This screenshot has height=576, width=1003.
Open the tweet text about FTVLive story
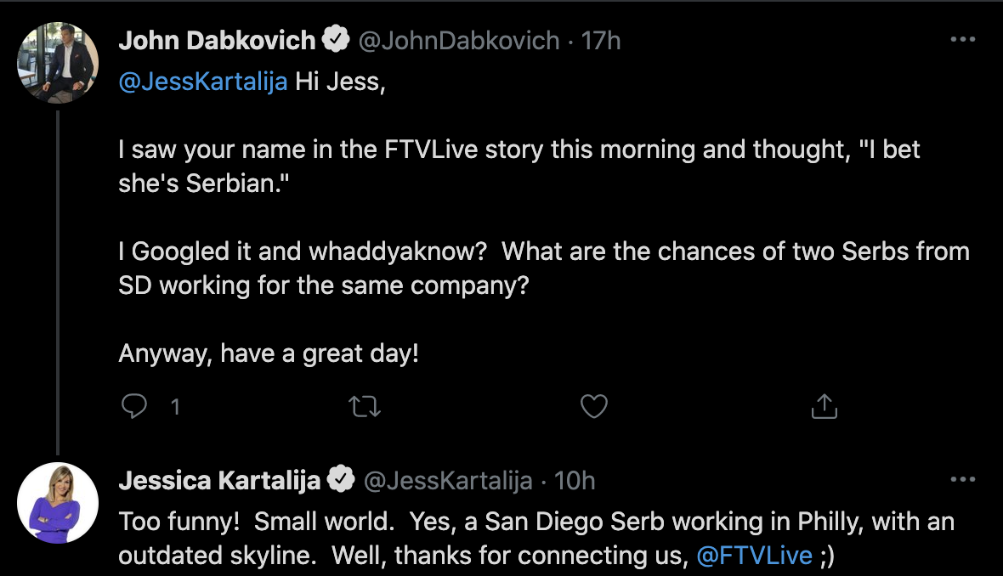tap(518, 167)
